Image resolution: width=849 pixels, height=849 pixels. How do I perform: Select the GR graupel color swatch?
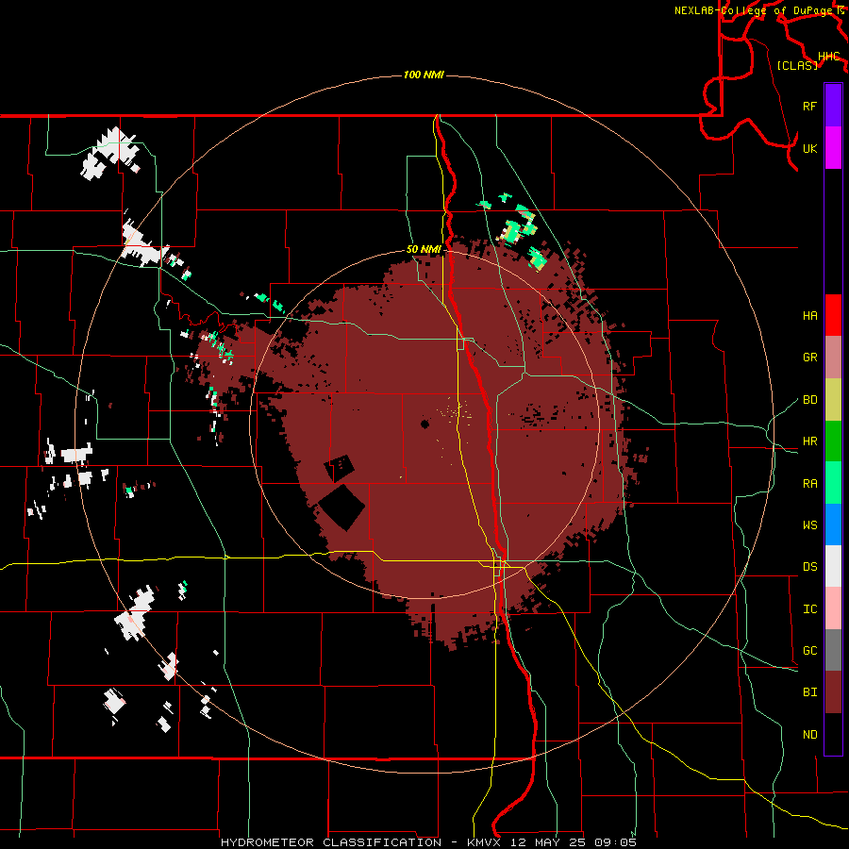pos(833,358)
